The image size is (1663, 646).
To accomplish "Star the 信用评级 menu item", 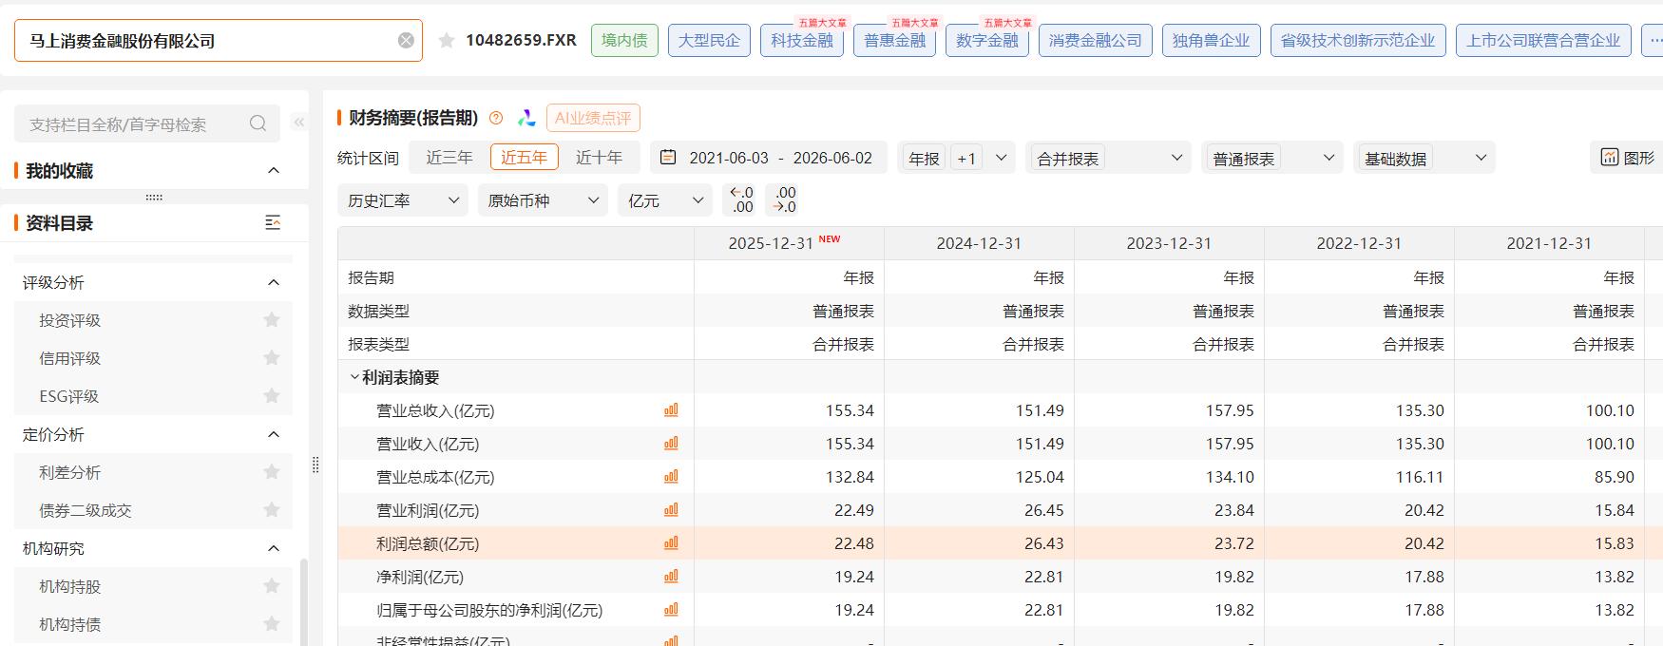I will (272, 358).
